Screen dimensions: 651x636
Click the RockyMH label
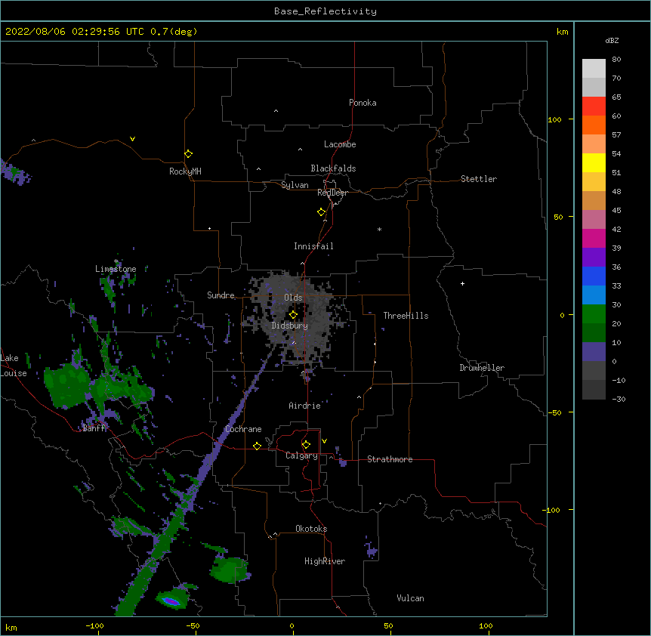click(x=185, y=171)
